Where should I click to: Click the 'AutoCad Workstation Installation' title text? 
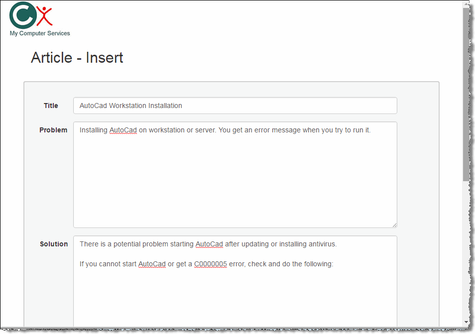pos(130,106)
